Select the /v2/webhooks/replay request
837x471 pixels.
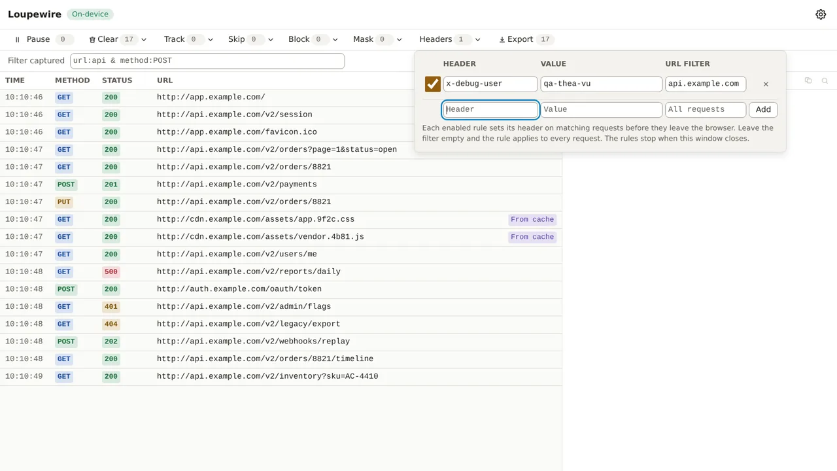pos(281,341)
